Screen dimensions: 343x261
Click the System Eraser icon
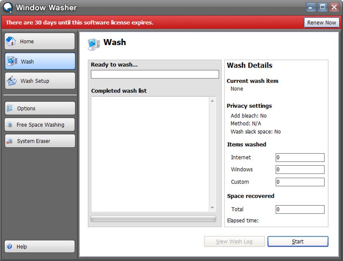coord(10,141)
